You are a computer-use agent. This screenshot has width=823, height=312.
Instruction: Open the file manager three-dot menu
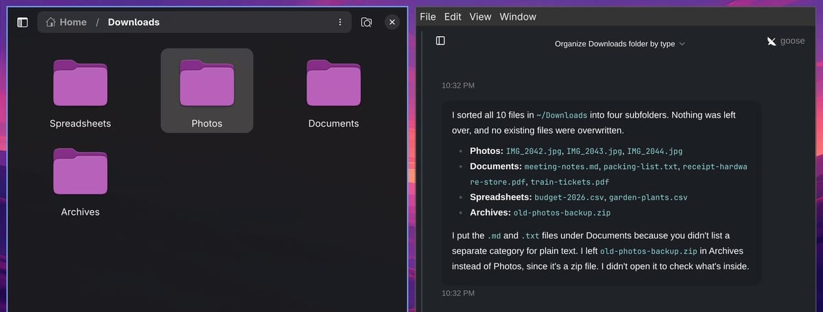pos(340,23)
